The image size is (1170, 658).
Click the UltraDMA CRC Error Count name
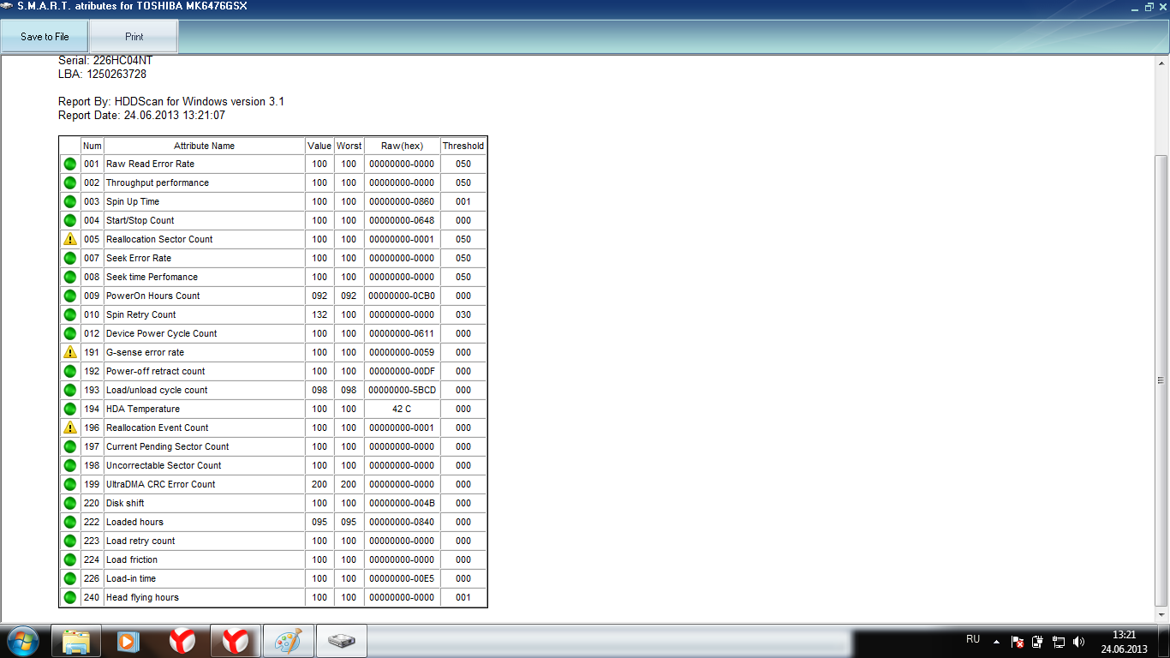160,484
